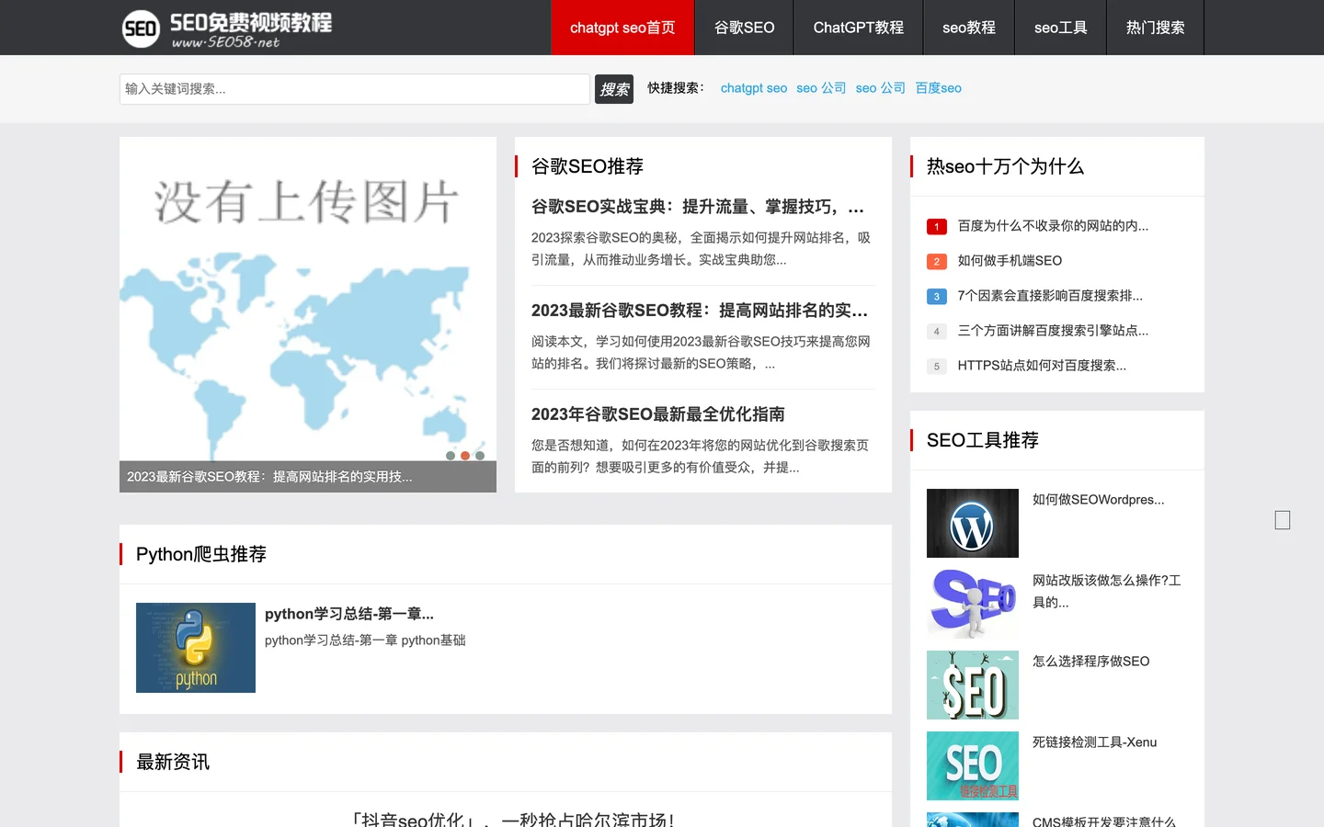Click the teal $EO thumbnail image

tap(973, 685)
